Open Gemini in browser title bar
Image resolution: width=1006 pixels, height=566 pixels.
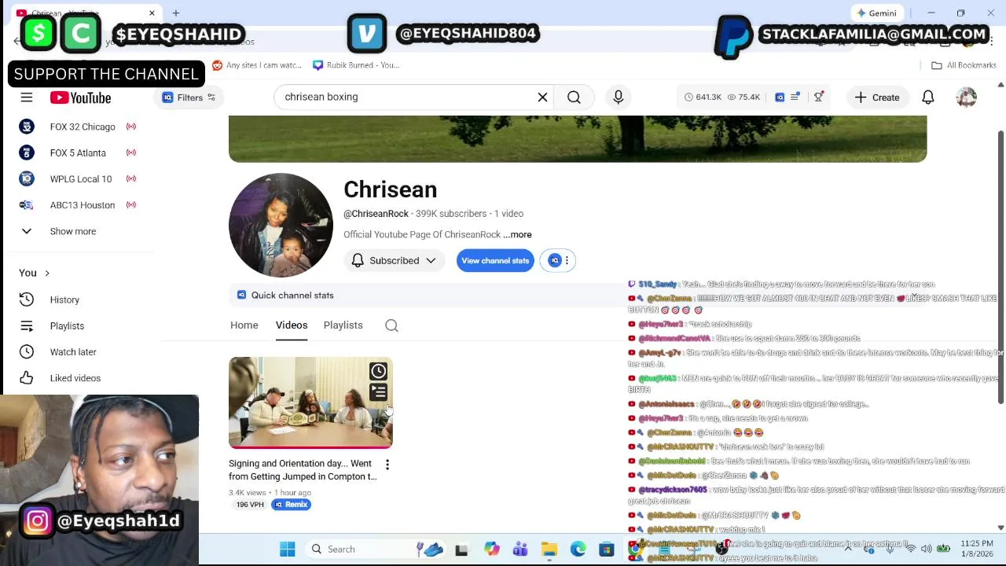click(877, 13)
